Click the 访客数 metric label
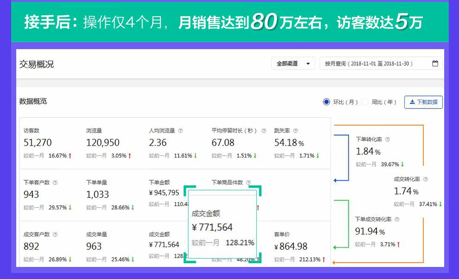 pos(32,131)
